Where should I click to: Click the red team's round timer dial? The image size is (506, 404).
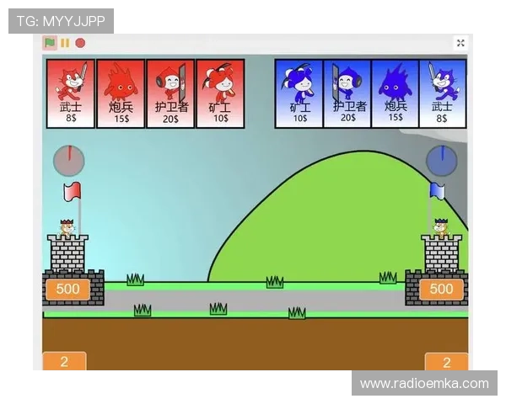69,160
